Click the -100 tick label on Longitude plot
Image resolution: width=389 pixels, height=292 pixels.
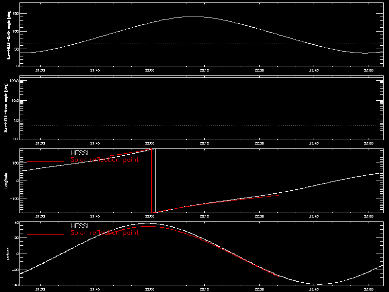[15, 199]
